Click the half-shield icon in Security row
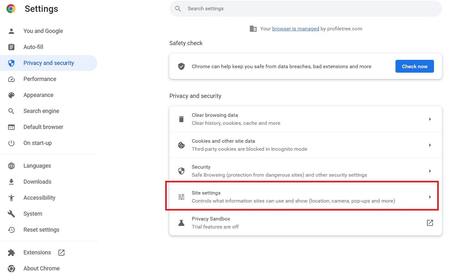 click(x=181, y=171)
